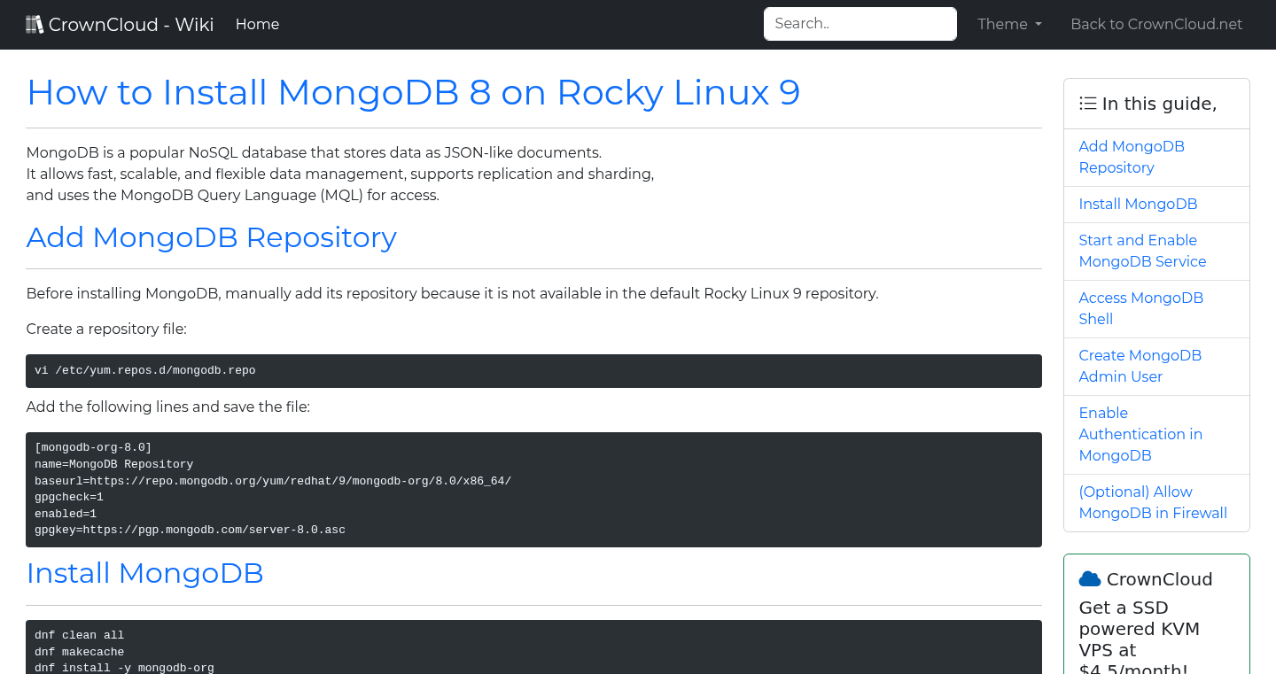Click the list icon beside 'In this guide'
Viewport: 1276px width, 674px height.
(1087, 103)
